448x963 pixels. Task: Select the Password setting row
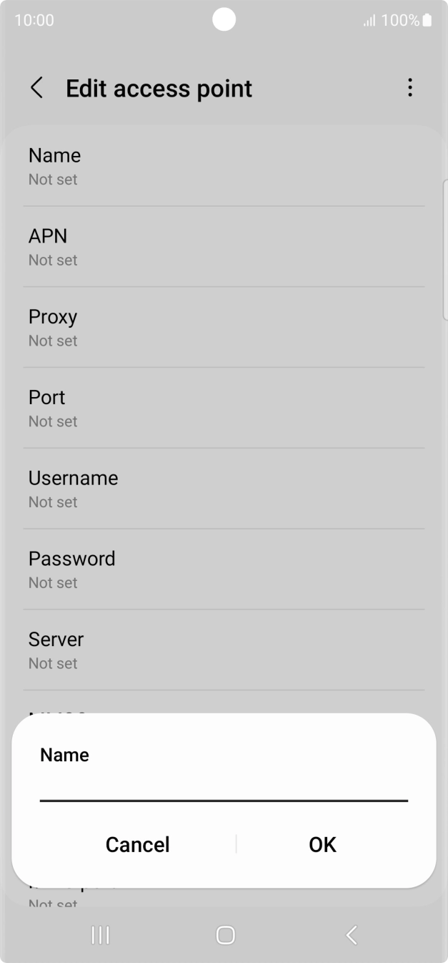[x=224, y=569]
